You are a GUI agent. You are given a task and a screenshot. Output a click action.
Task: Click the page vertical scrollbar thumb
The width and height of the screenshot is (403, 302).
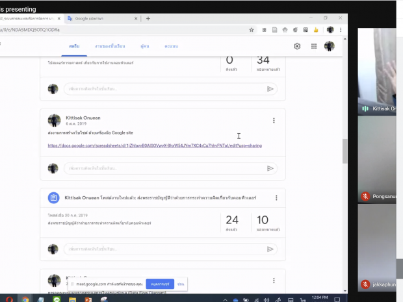(x=345, y=151)
